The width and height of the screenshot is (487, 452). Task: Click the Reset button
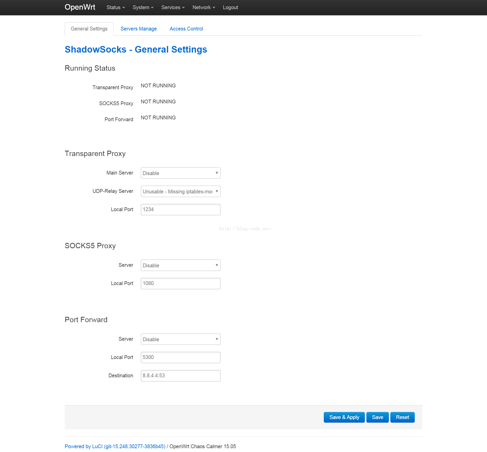(x=402, y=417)
